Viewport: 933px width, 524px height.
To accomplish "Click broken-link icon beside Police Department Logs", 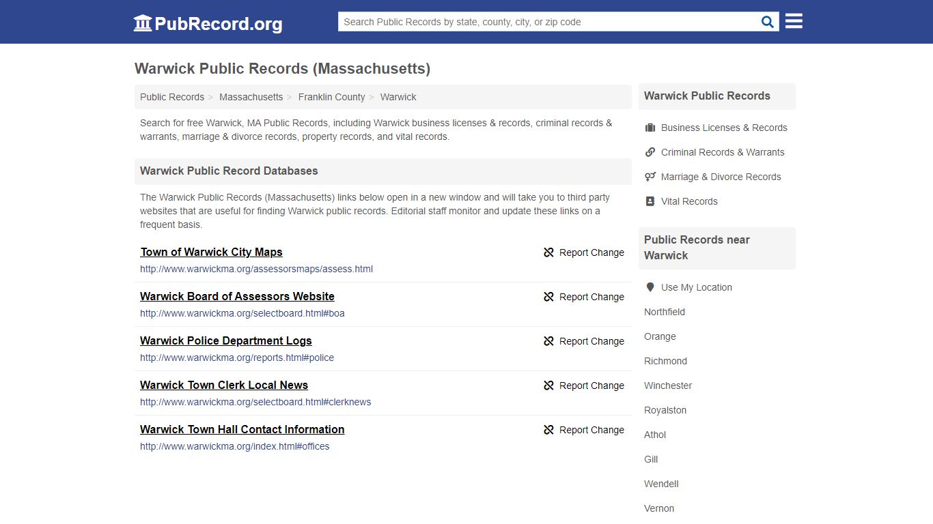I will (548, 341).
